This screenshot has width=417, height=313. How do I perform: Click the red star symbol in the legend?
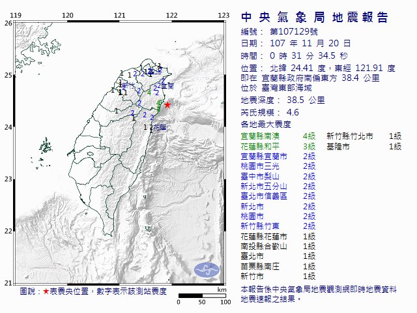click(46, 291)
